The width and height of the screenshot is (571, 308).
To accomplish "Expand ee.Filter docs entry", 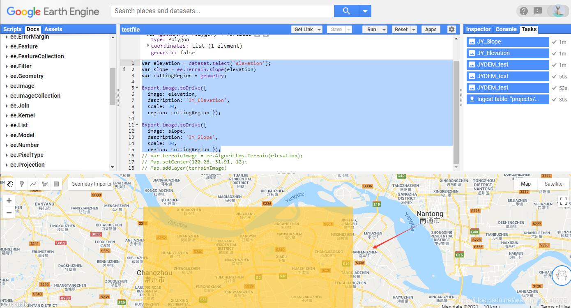I will (7, 67).
